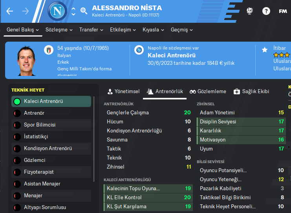
Task: Open the world globe icon
Action: click(x=250, y=11)
